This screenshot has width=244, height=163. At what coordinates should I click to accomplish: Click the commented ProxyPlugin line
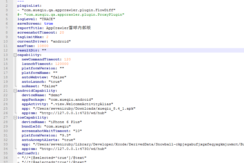coord(71,15)
